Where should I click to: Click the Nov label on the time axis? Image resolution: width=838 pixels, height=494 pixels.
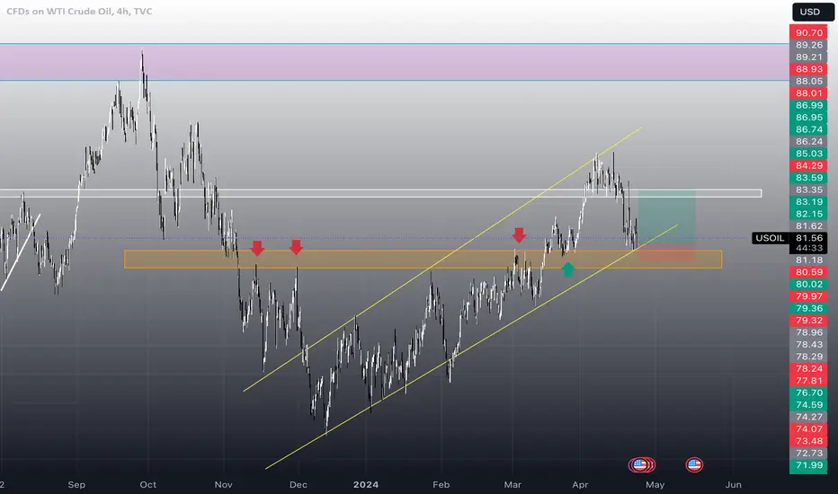tap(223, 485)
